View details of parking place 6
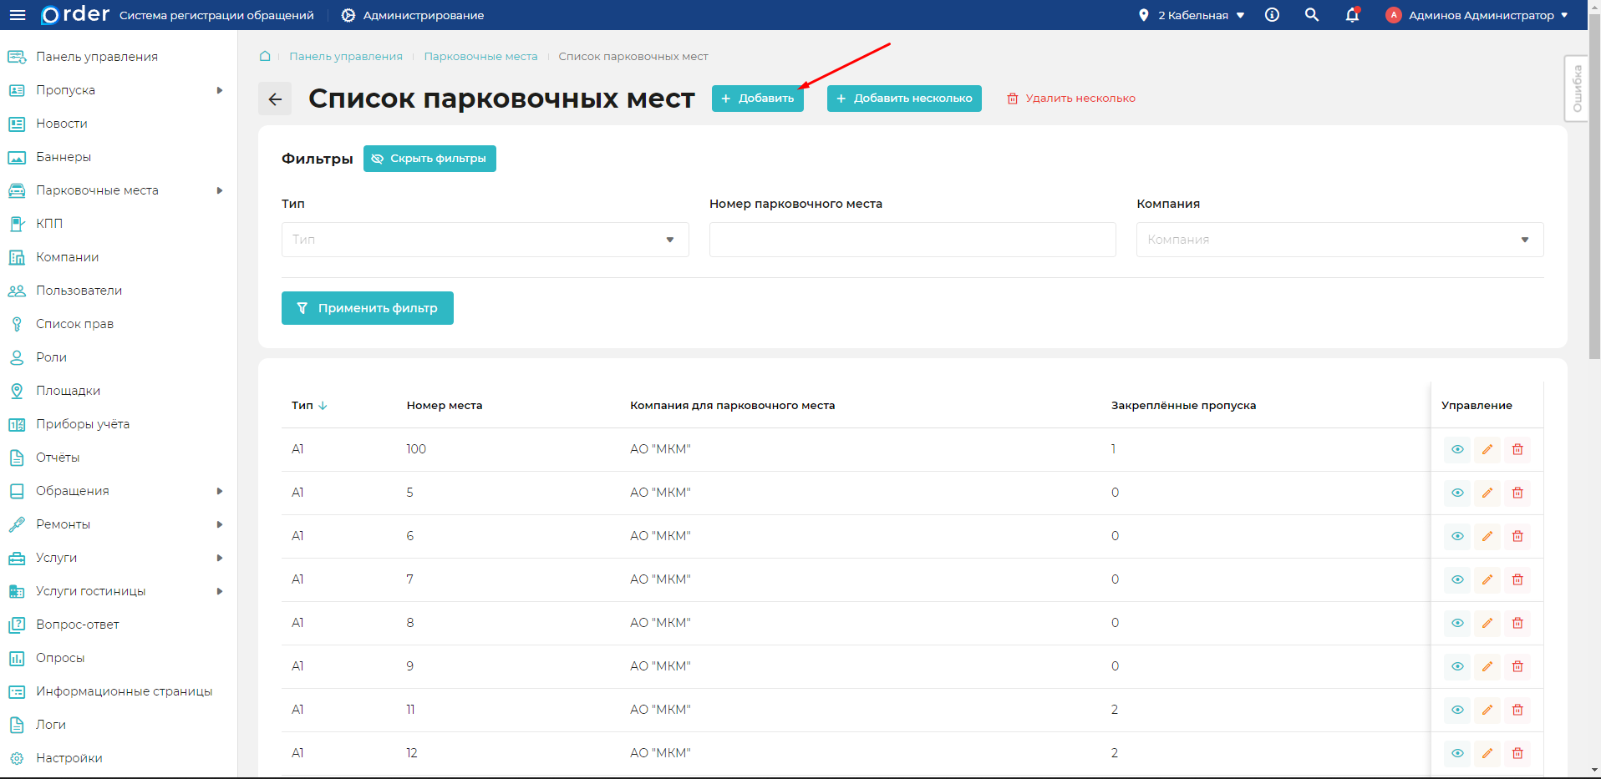The image size is (1601, 779). click(x=1456, y=536)
